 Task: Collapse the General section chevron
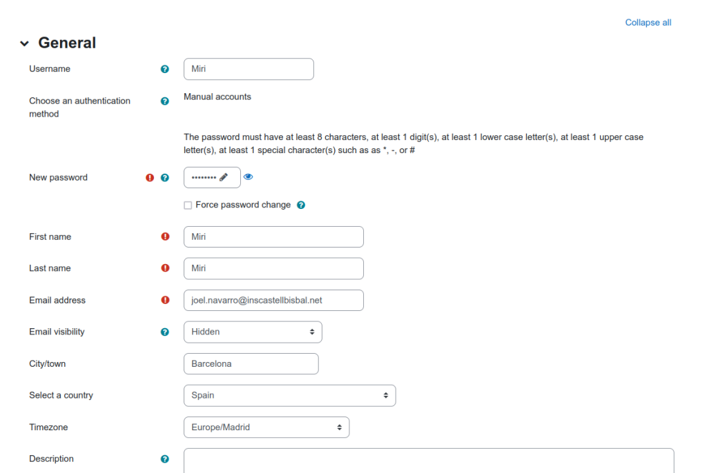coord(25,43)
